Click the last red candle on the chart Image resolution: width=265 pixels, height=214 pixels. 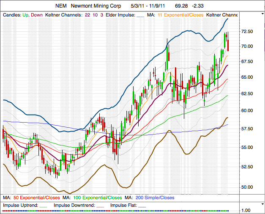coord(228,45)
